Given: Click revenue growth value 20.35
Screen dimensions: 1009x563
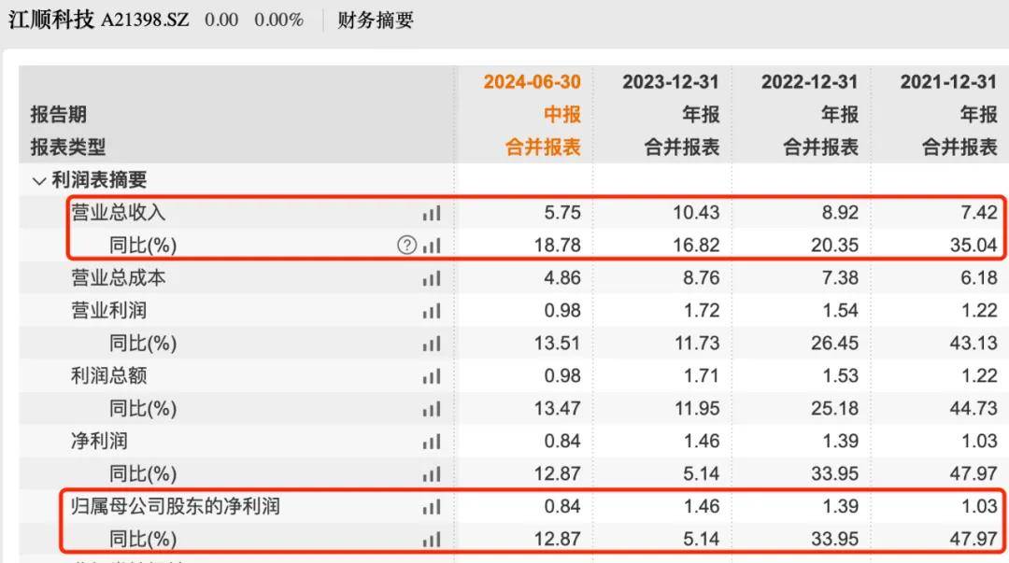Looking at the screenshot, I should [835, 246].
